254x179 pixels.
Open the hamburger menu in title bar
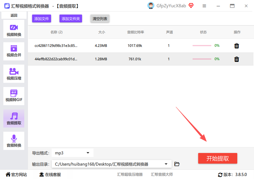tap(204, 6)
